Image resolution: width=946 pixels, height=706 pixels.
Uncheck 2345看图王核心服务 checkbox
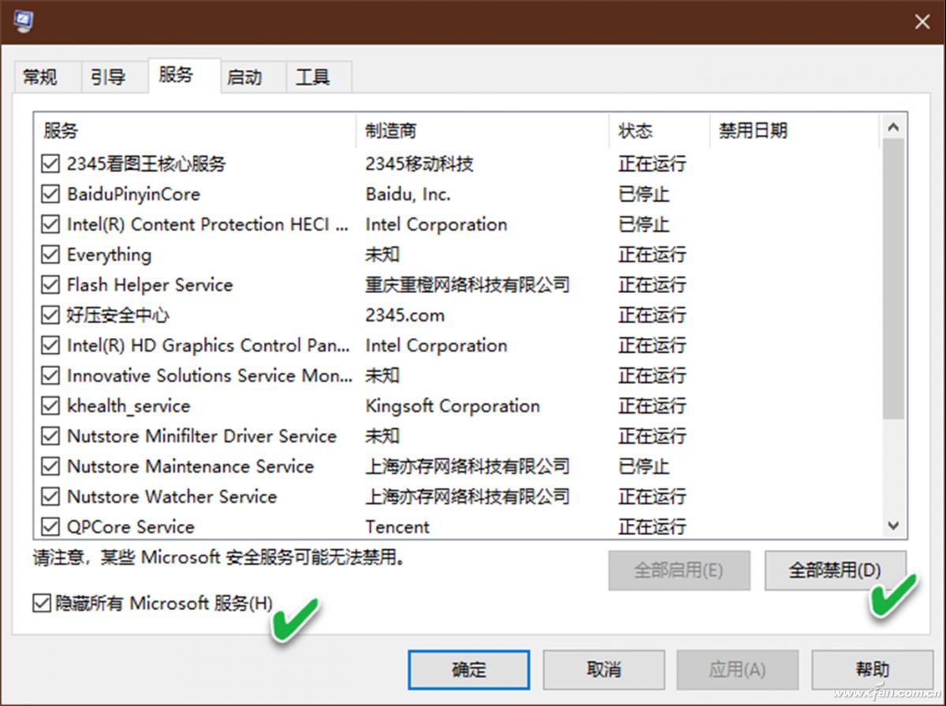coord(50,164)
